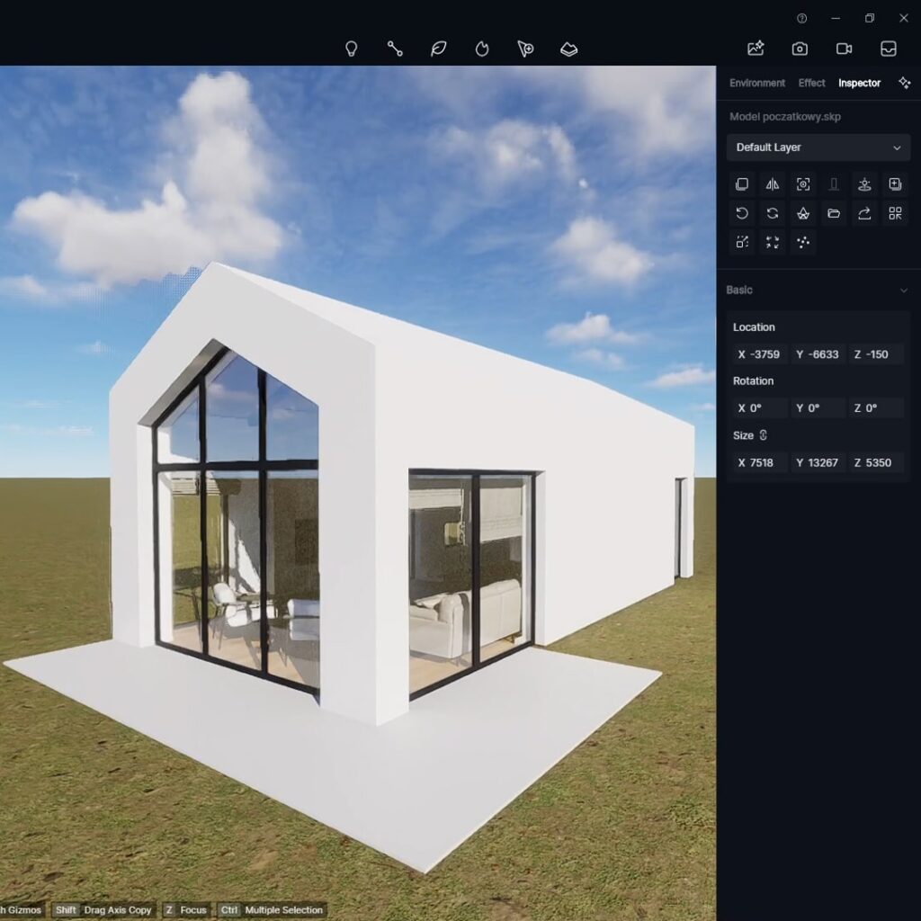Select the flame particle tool

[x=482, y=49]
